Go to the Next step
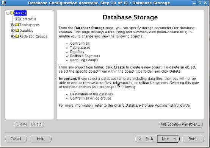The width and height of the screenshot is (210, 148). click(168, 139)
